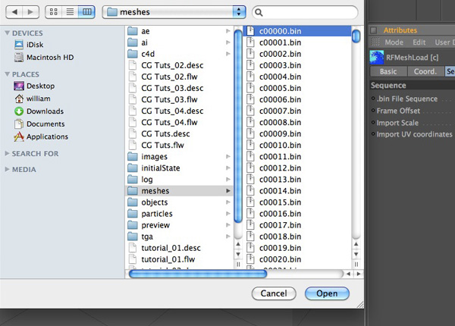Select the ae folder
This screenshot has width=455, height=326.
point(179,31)
